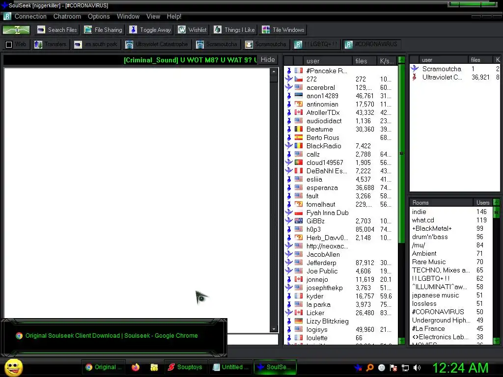Open the Help! menu
Image resolution: width=503 pixels, height=377 pixels.
pos(174,16)
